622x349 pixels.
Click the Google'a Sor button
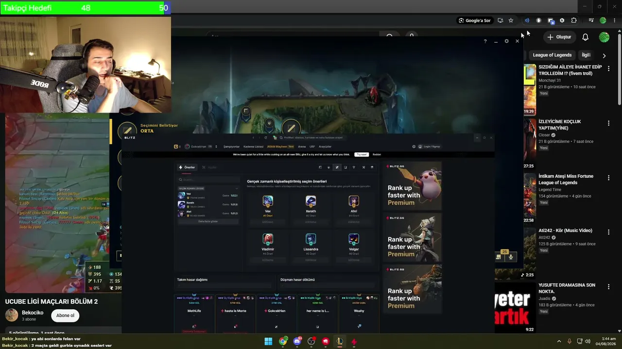point(475,20)
